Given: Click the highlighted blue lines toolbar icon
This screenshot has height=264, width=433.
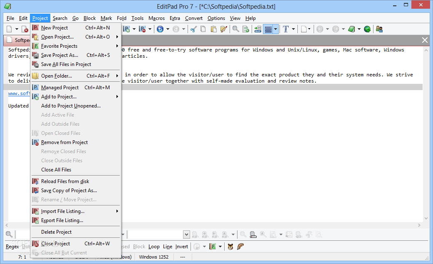Looking at the screenshot, I should click(x=268, y=29).
